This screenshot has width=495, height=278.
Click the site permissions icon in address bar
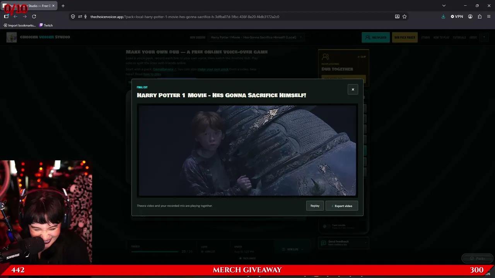click(80, 17)
